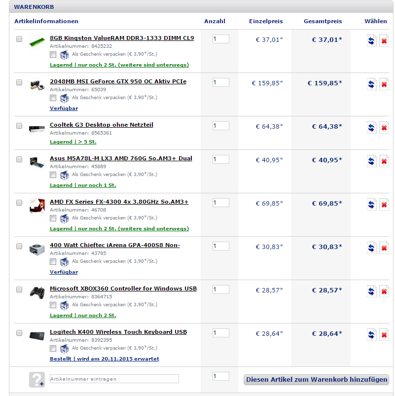
Task: Click the 'Einzelpreis' column header
Action: (266, 21)
